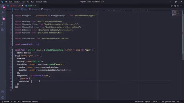Switch to the App.tsx editor tab

[15, 6]
